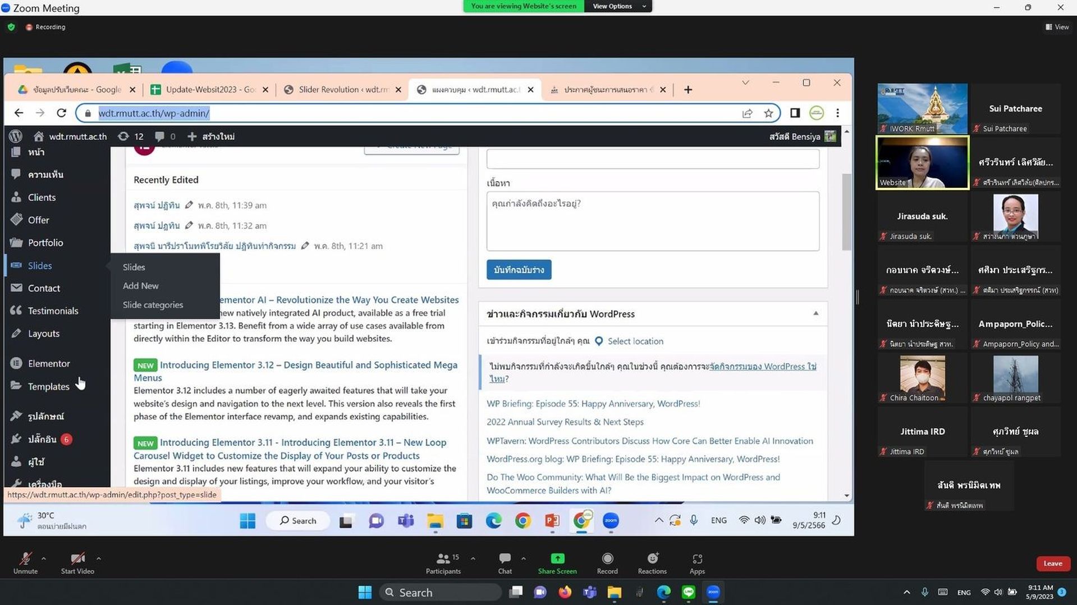Viewport: 1077px width, 605px height.
Task: Click the encryption shield icon
Action: coord(11,27)
